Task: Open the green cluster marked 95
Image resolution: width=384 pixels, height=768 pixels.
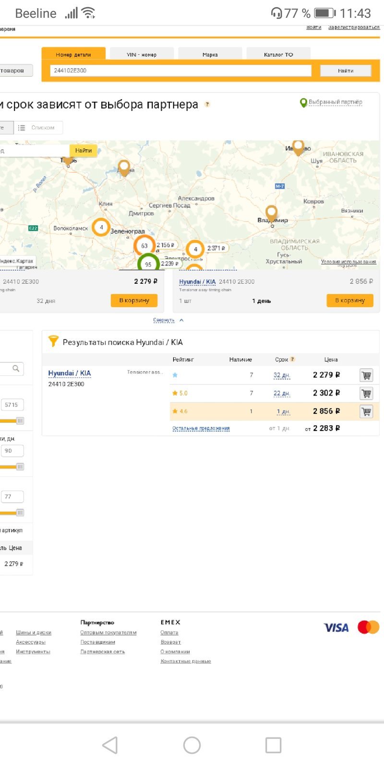Action: coord(148,263)
